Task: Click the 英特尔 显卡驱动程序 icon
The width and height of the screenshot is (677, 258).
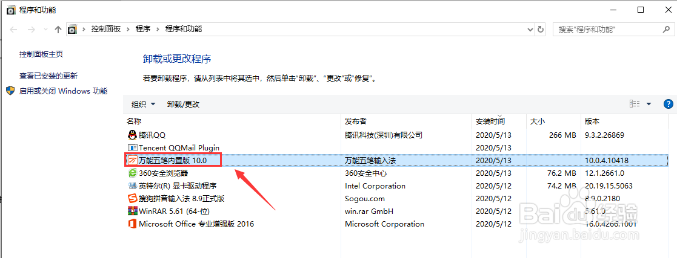Action: (133, 185)
